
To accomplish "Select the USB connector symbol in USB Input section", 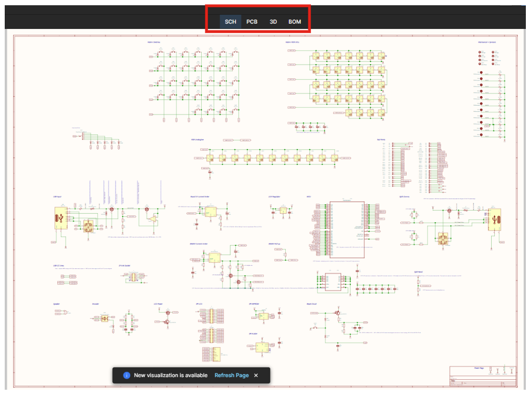I will (x=61, y=219).
